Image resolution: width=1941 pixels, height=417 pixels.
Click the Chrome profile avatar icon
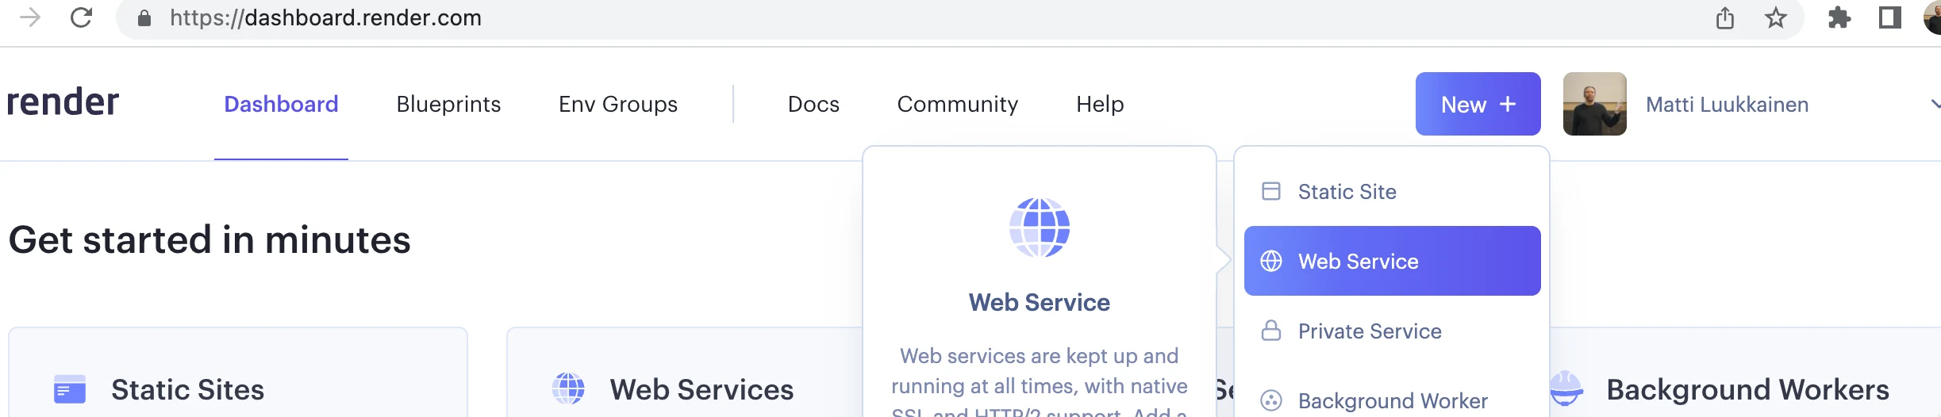tap(1933, 17)
